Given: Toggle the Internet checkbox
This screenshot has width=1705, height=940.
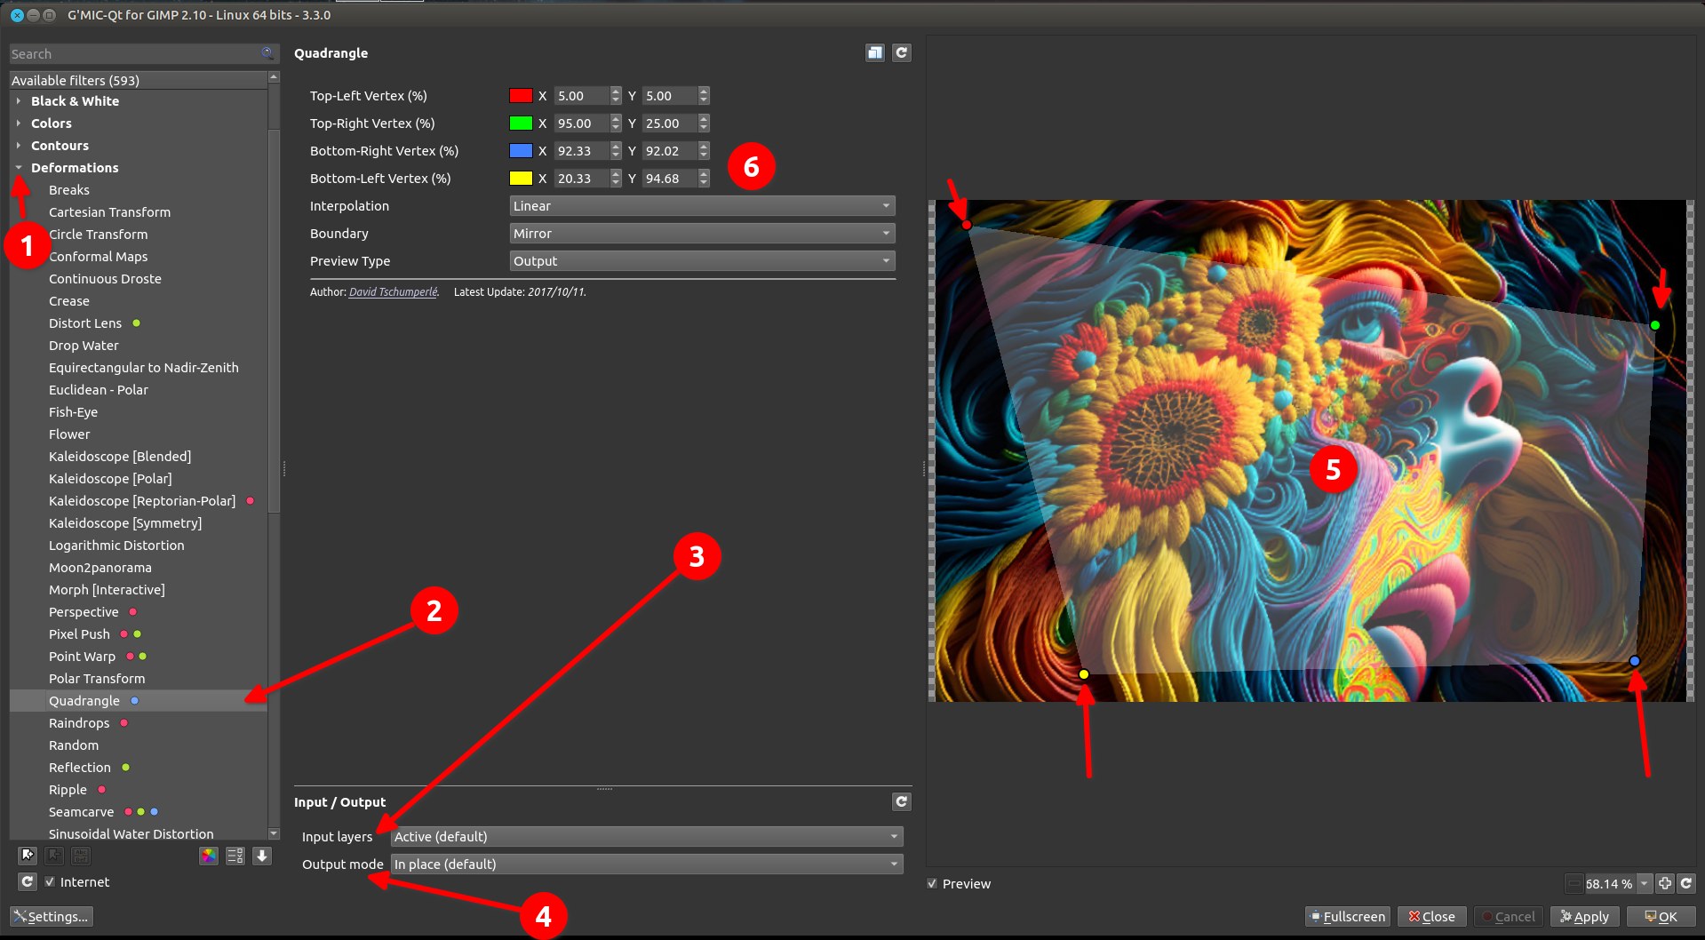Looking at the screenshot, I should point(50,882).
